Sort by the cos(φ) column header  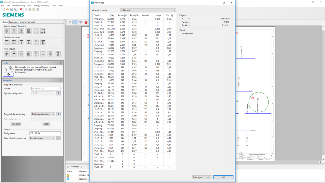[x=157, y=15]
